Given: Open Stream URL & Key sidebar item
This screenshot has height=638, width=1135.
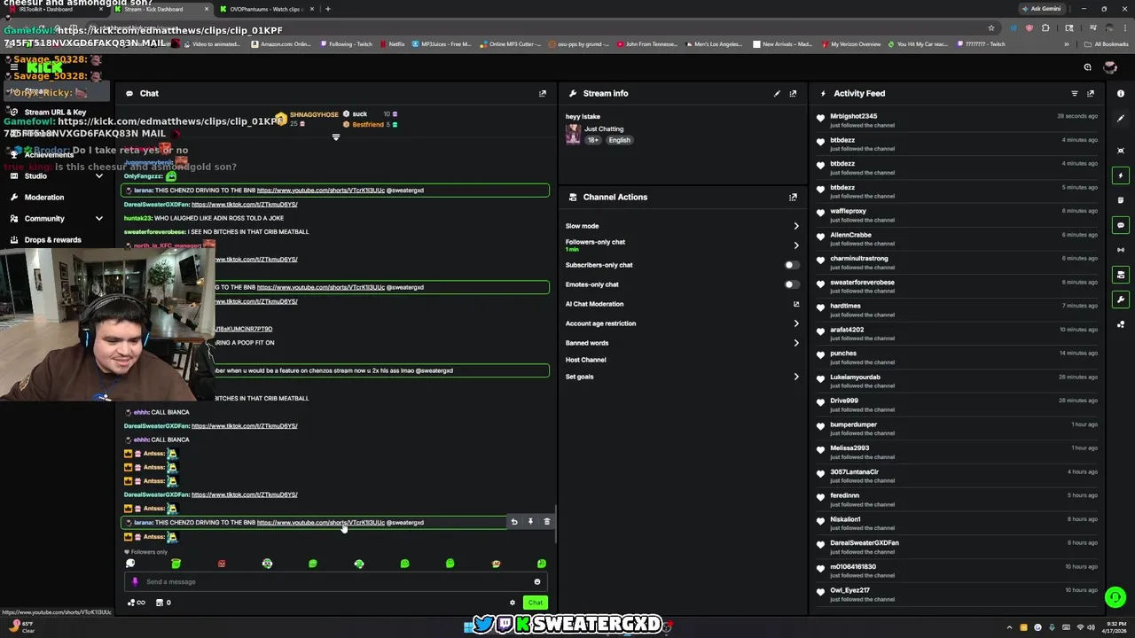Looking at the screenshot, I should pyautogui.click(x=57, y=113).
